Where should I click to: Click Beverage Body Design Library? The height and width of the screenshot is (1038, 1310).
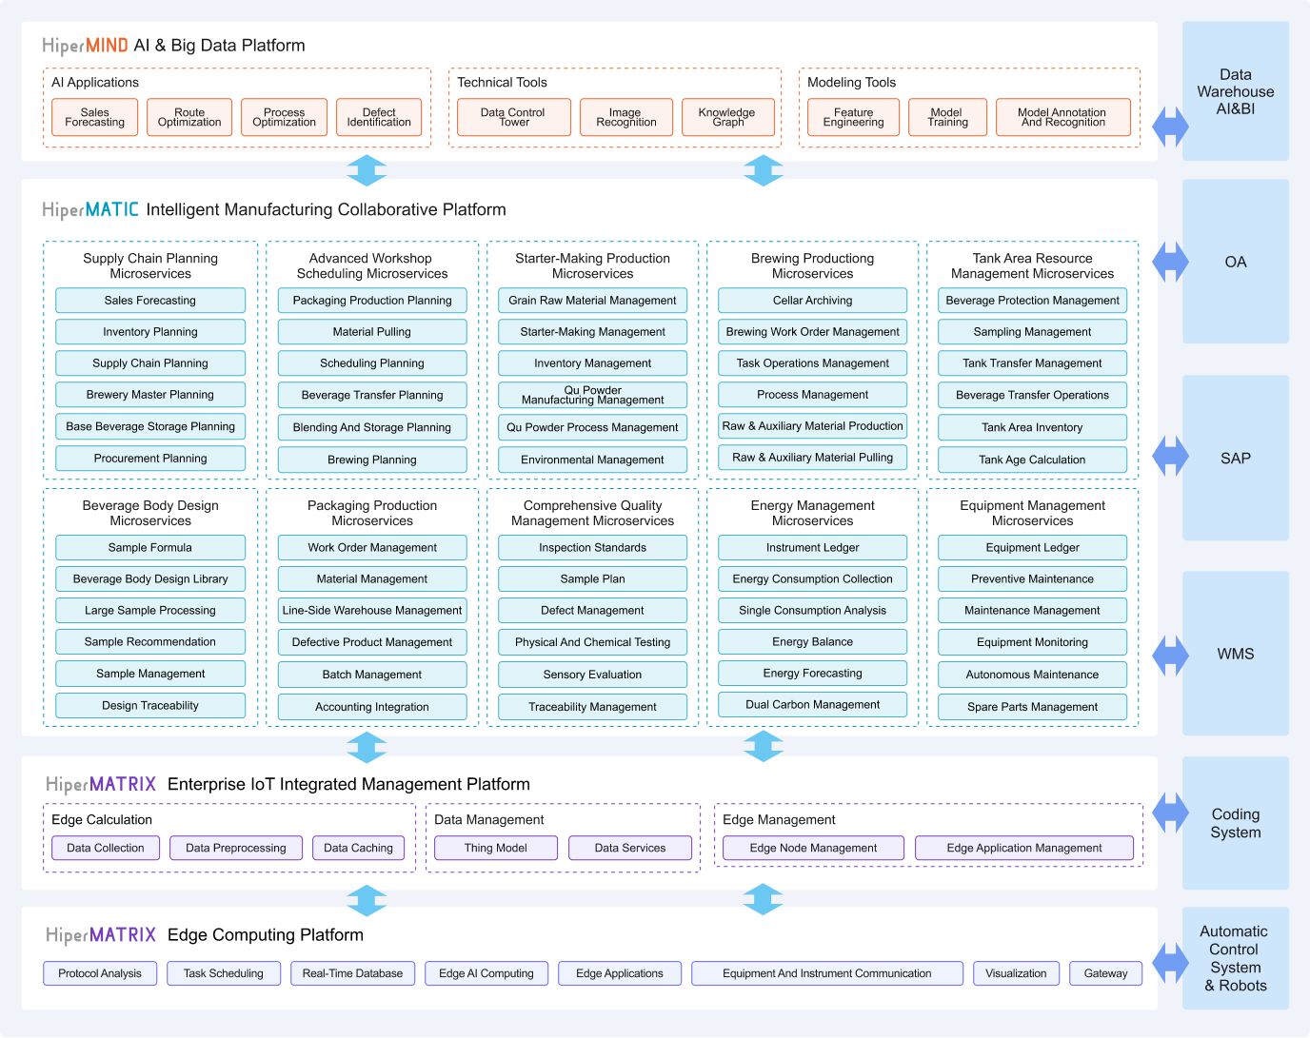click(x=150, y=579)
